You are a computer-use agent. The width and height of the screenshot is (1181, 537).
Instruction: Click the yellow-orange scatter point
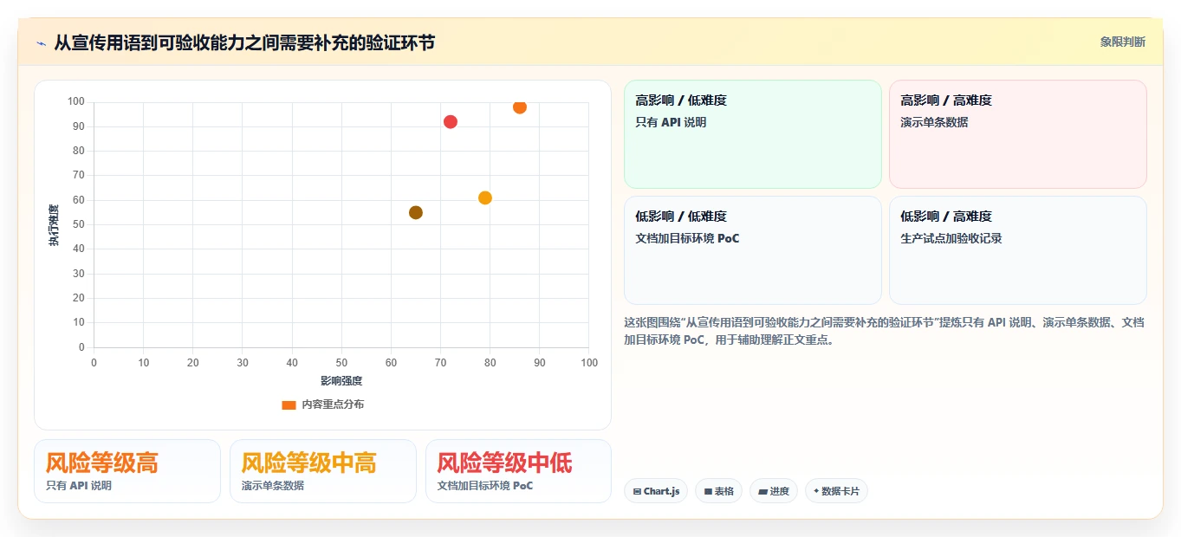pyautogui.click(x=485, y=197)
